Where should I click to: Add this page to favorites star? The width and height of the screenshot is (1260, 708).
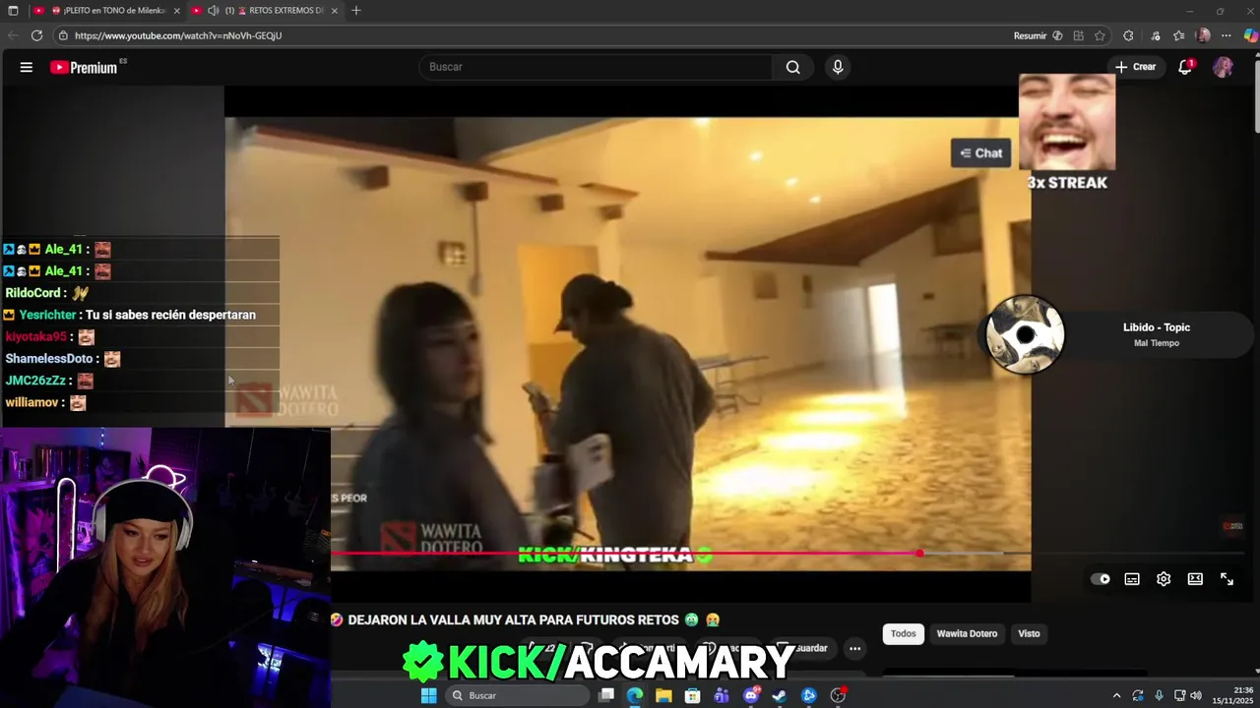point(1100,35)
